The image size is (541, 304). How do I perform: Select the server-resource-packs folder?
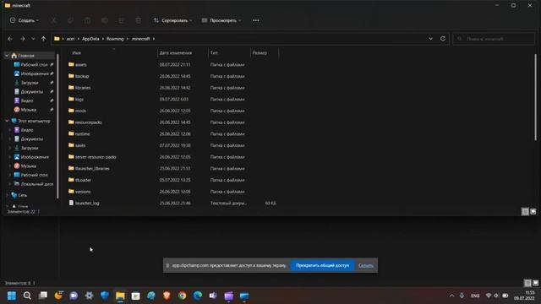(96, 157)
